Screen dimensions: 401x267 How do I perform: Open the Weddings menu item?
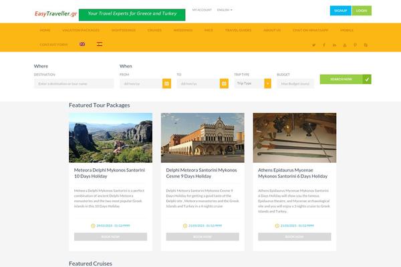(x=183, y=30)
